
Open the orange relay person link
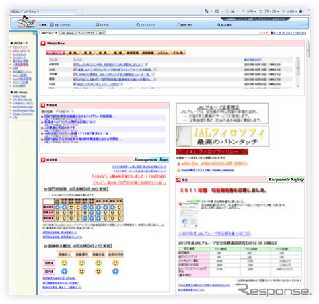coord(215,164)
